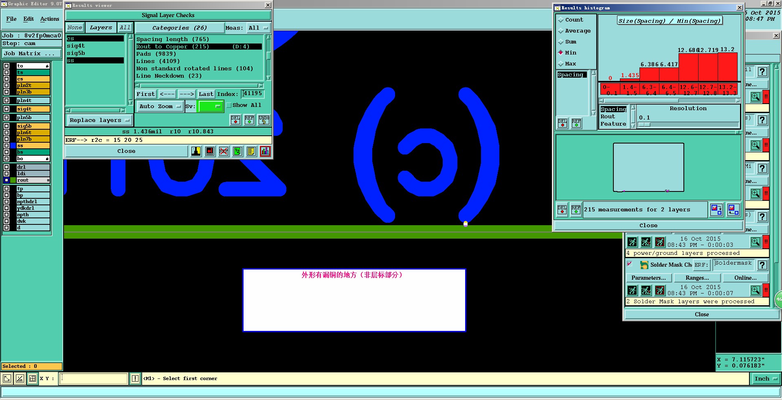Click magnifier icon next to 08:43 PM 0:00:07
Image resolution: width=782 pixels, height=400 pixels.
click(x=756, y=290)
